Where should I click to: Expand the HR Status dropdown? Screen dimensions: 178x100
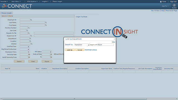47,52
